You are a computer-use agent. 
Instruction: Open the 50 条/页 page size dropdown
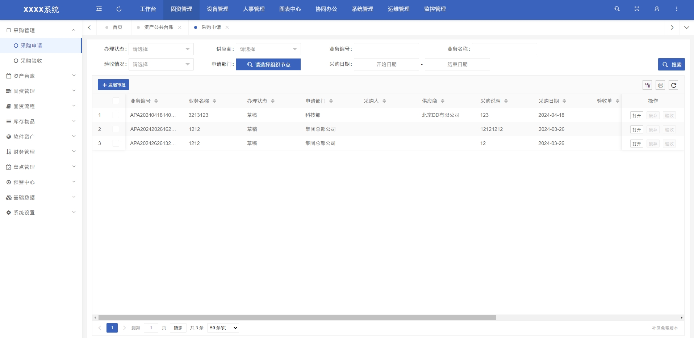coord(223,328)
